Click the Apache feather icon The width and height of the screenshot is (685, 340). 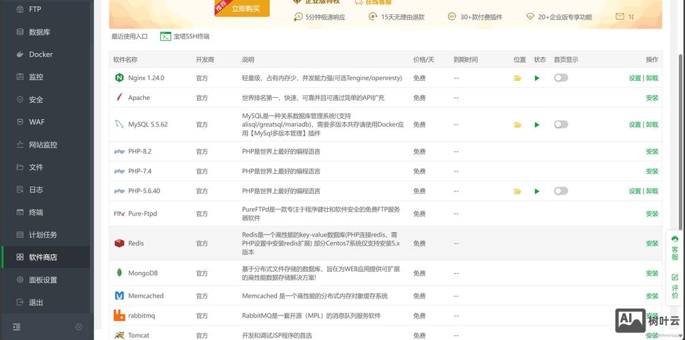pyautogui.click(x=119, y=97)
